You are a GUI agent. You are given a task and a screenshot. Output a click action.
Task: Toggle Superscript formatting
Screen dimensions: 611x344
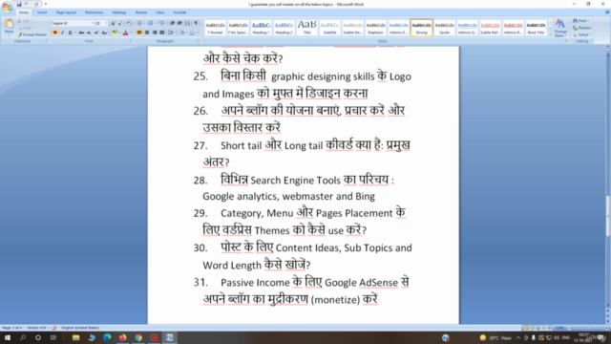[x=96, y=32]
